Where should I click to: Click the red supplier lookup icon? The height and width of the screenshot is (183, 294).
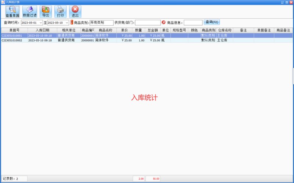tap(164, 22)
